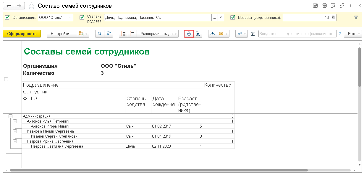Add report to favorites with star icon
364x175 pixels.
(31, 6)
